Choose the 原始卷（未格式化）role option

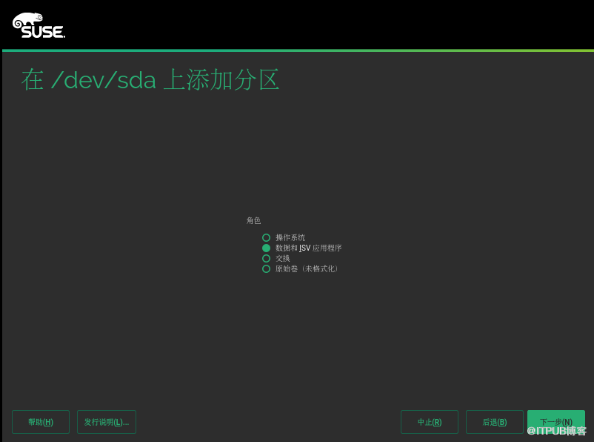click(267, 268)
